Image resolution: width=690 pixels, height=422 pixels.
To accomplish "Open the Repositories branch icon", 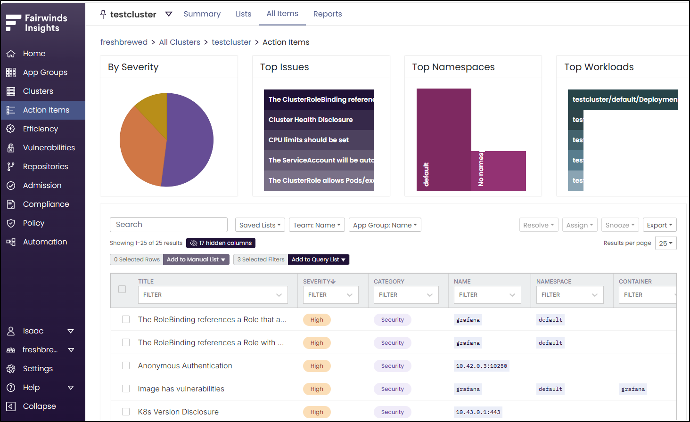I will coord(11,167).
